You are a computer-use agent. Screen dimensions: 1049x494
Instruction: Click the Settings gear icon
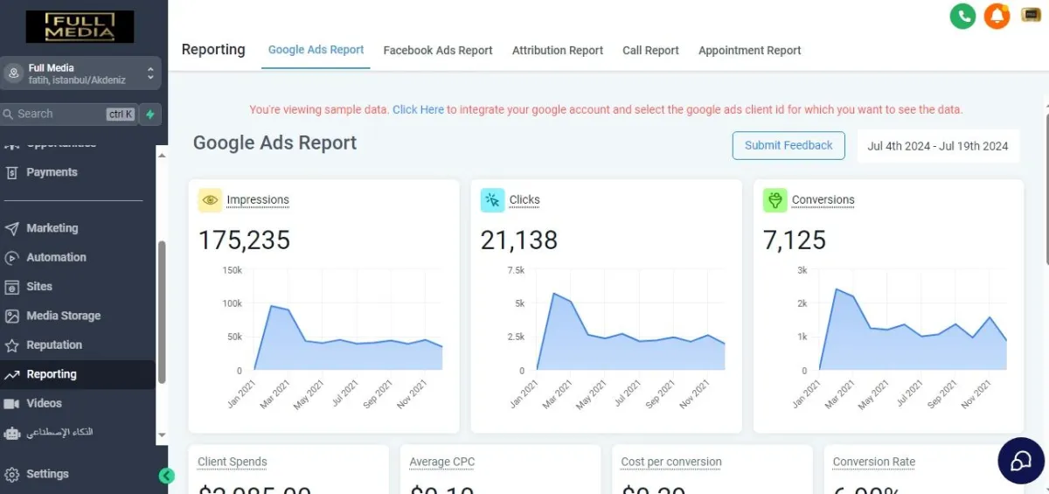click(x=11, y=475)
